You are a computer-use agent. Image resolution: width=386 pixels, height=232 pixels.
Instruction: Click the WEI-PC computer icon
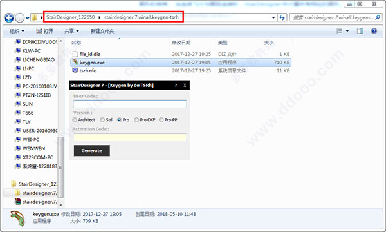[17, 140]
